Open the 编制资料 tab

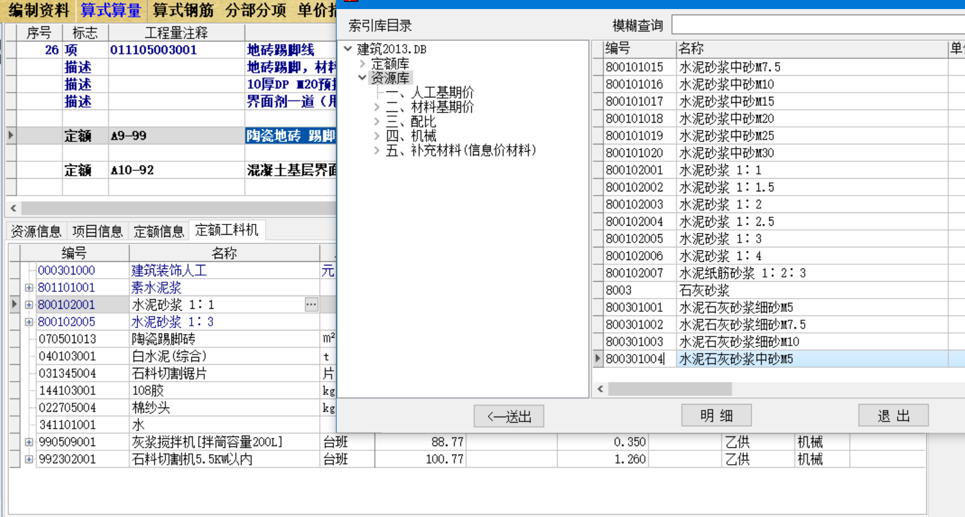(39, 10)
